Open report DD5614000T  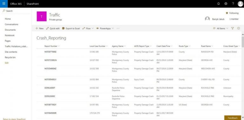[x=50, y=88]
